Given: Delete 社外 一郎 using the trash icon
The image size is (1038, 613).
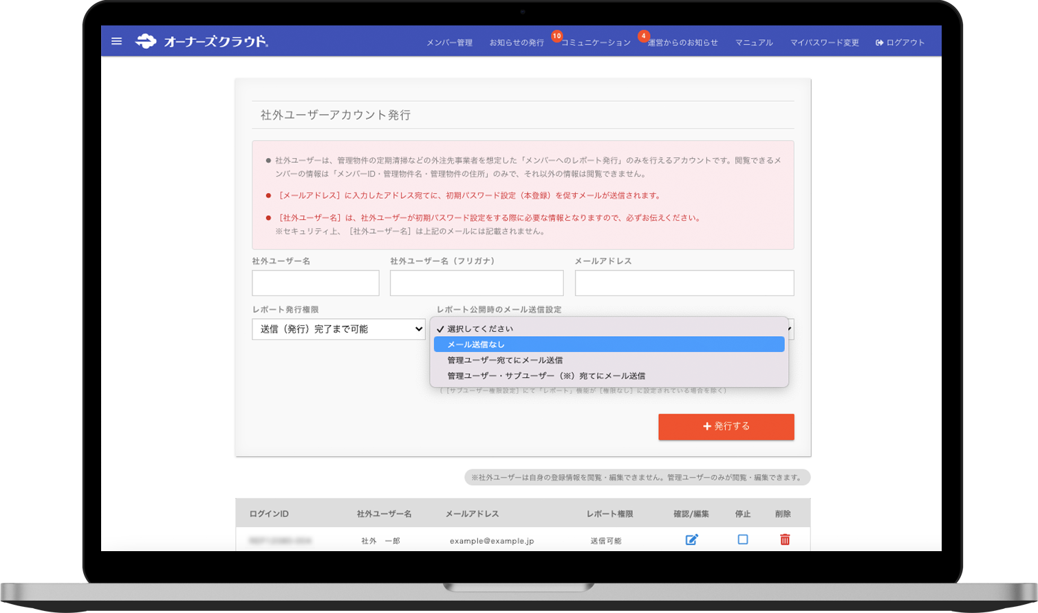Looking at the screenshot, I should 784,540.
